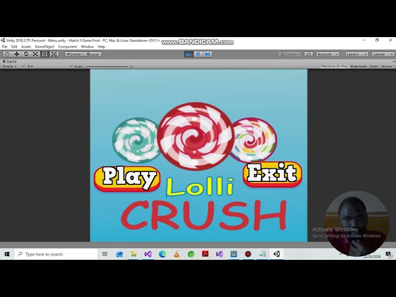This screenshot has height=297, width=396.
Task: Open the cloud Services button
Action: (308, 54)
